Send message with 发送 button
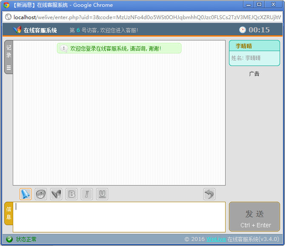The width and height of the screenshot is (286, 246). pyautogui.click(x=255, y=217)
